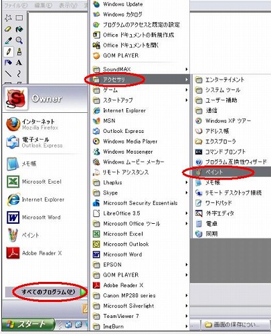Image resolution: width=271 pixels, height=334 pixels.
Task: Open Windows Media Player from programs menu
Action: [141, 142]
